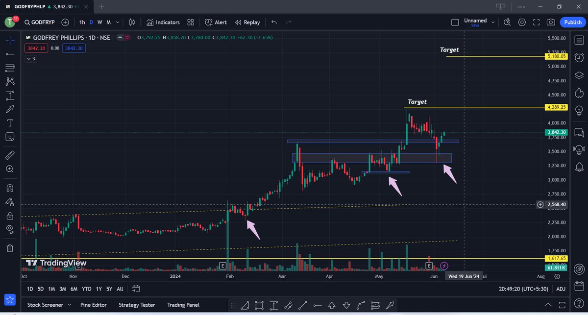Open the ideas lightbulb panel in right sidebar
588x315 pixels.
[x=578, y=111]
